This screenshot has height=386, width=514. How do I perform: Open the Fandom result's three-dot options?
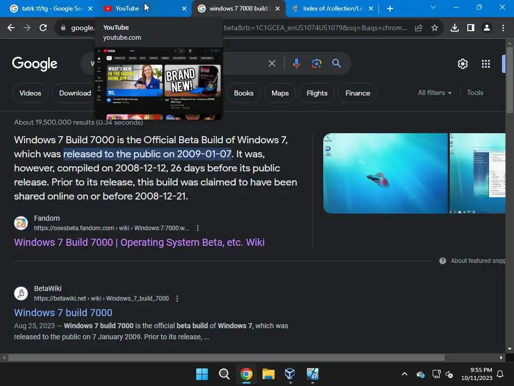(198, 228)
